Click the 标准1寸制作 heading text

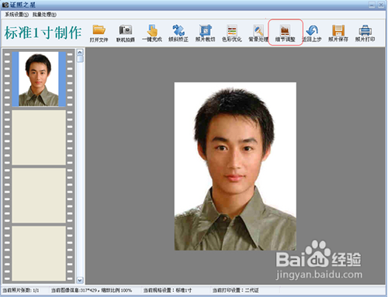click(43, 33)
